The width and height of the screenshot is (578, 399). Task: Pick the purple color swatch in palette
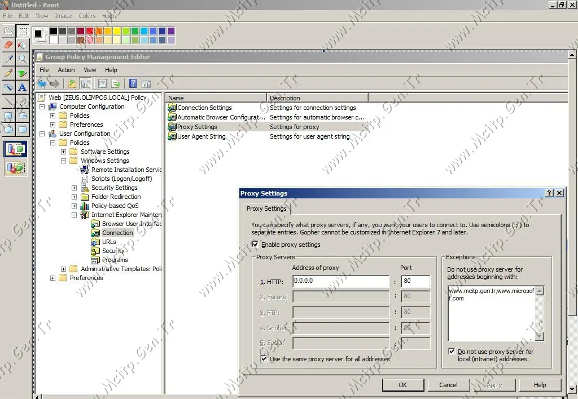coord(170,31)
